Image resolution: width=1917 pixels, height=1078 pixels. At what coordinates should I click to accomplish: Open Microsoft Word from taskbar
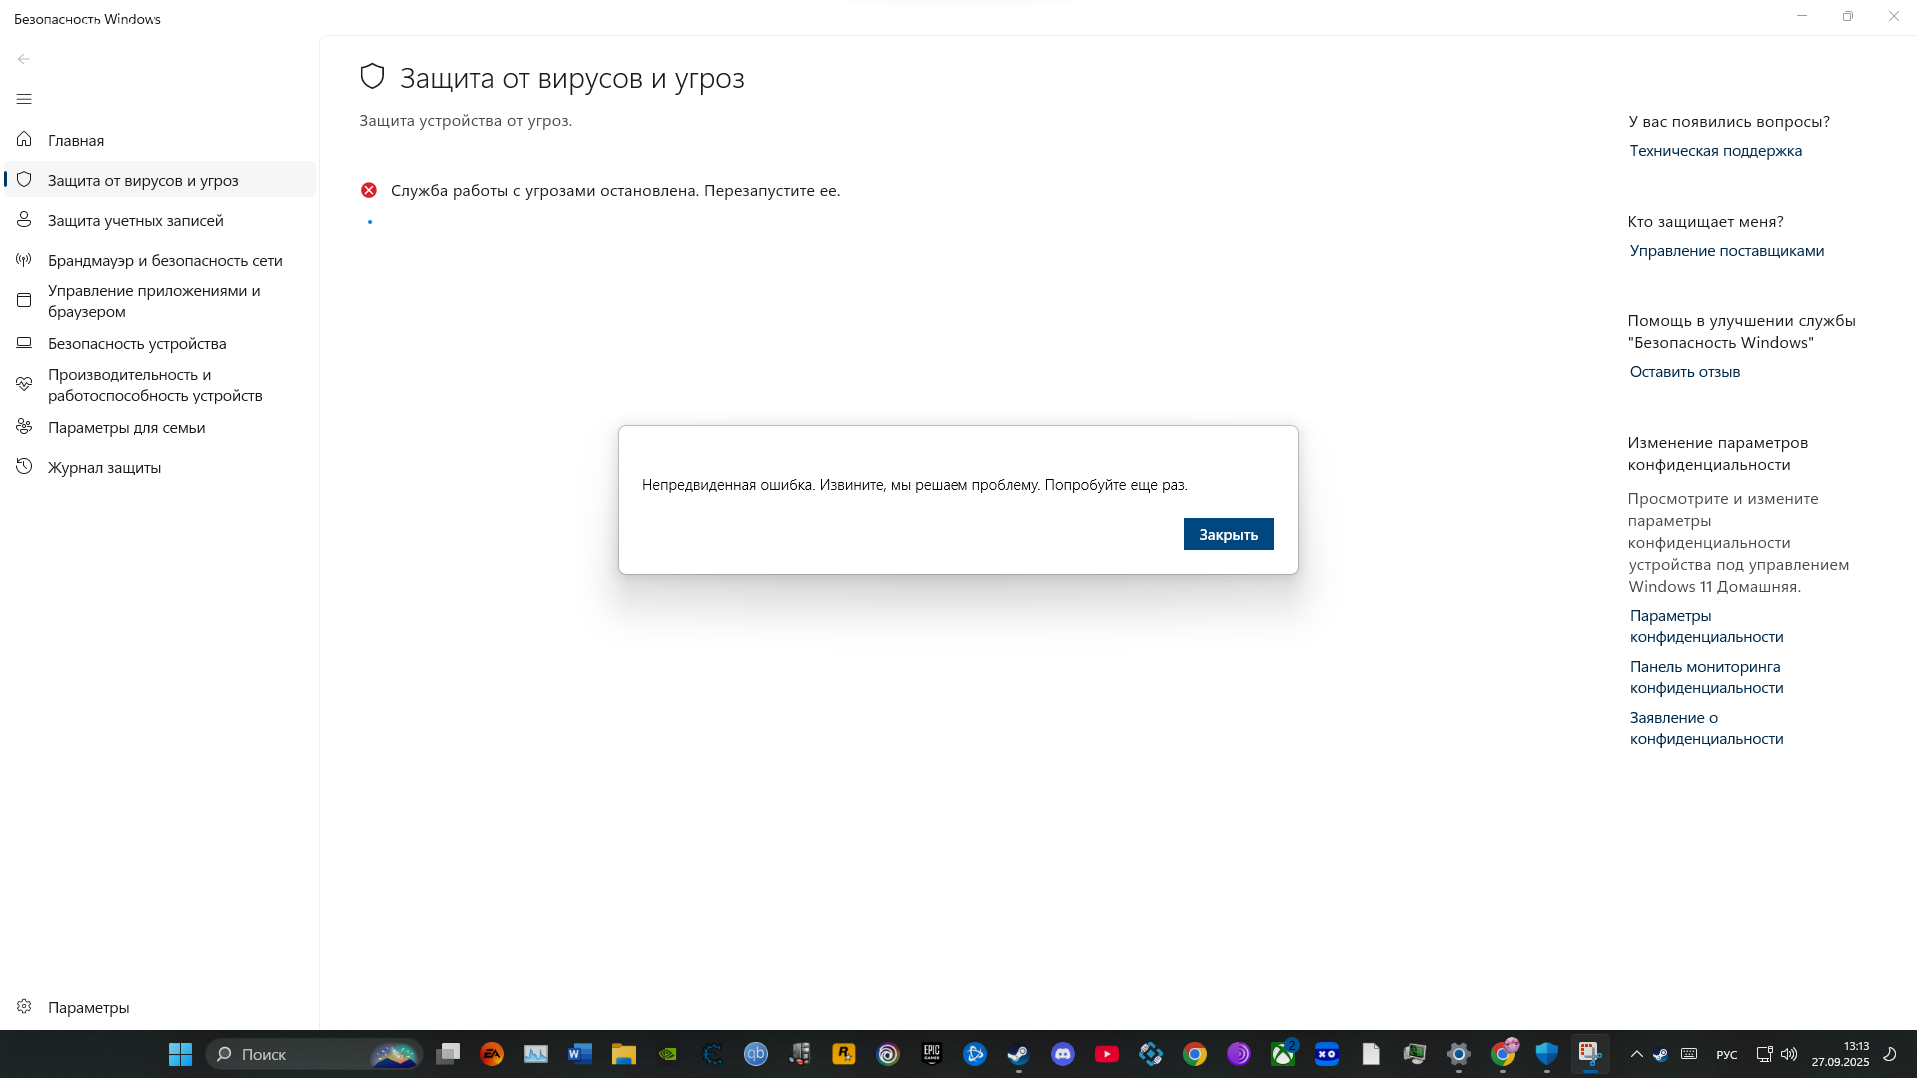[580, 1054]
